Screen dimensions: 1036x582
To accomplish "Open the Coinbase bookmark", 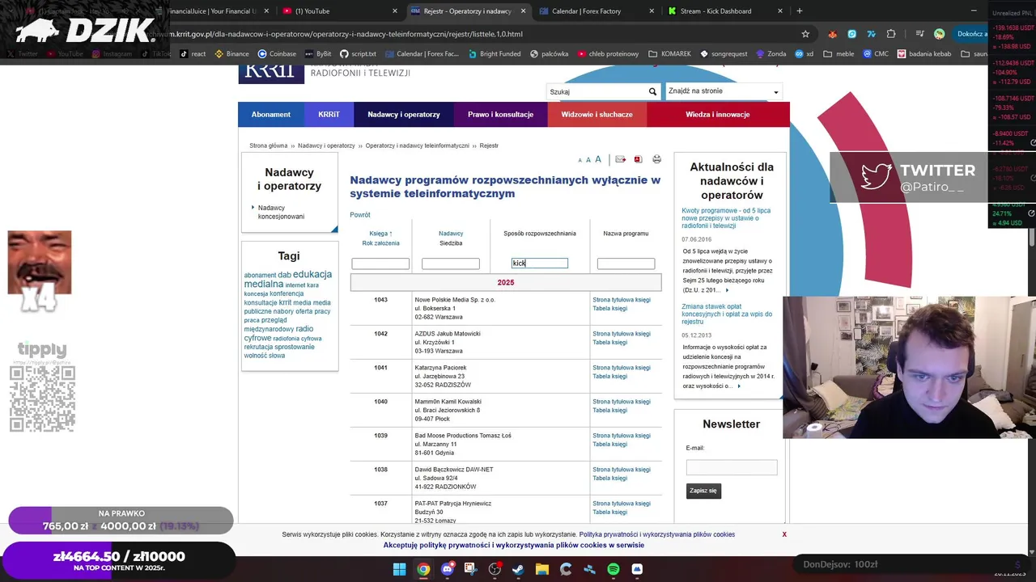I will pyautogui.click(x=277, y=54).
